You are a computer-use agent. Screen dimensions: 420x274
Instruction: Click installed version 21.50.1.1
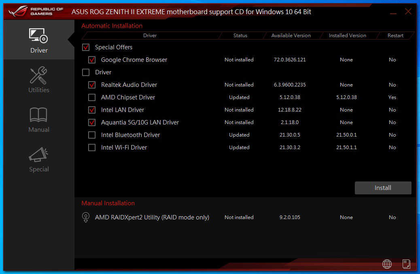[x=346, y=148]
